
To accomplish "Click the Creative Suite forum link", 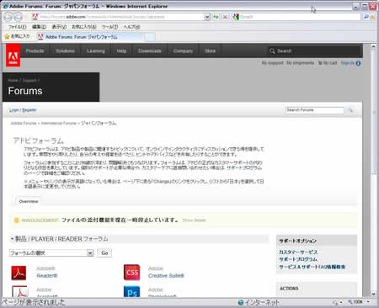I will (166, 276).
